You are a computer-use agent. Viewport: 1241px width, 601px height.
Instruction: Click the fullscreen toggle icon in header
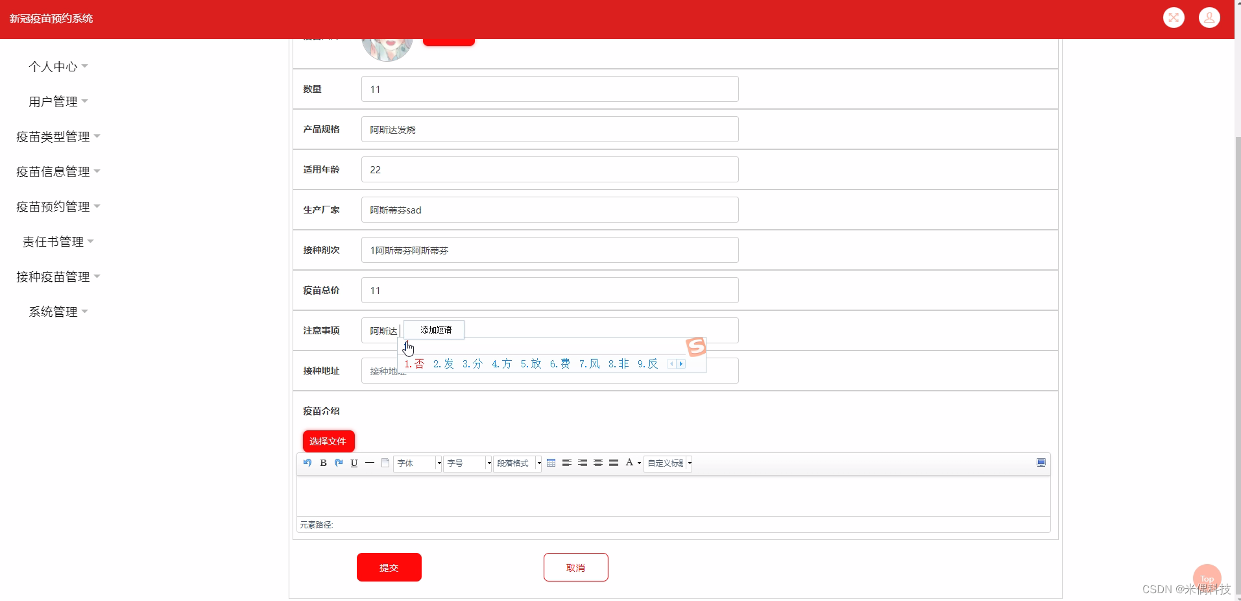point(1174,18)
